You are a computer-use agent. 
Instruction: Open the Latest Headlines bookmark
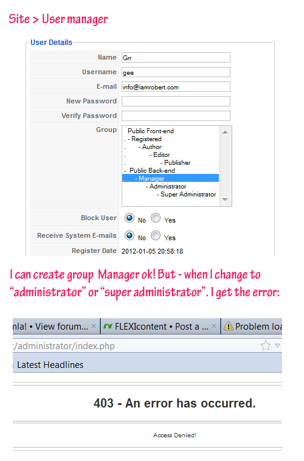click(50, 365)
